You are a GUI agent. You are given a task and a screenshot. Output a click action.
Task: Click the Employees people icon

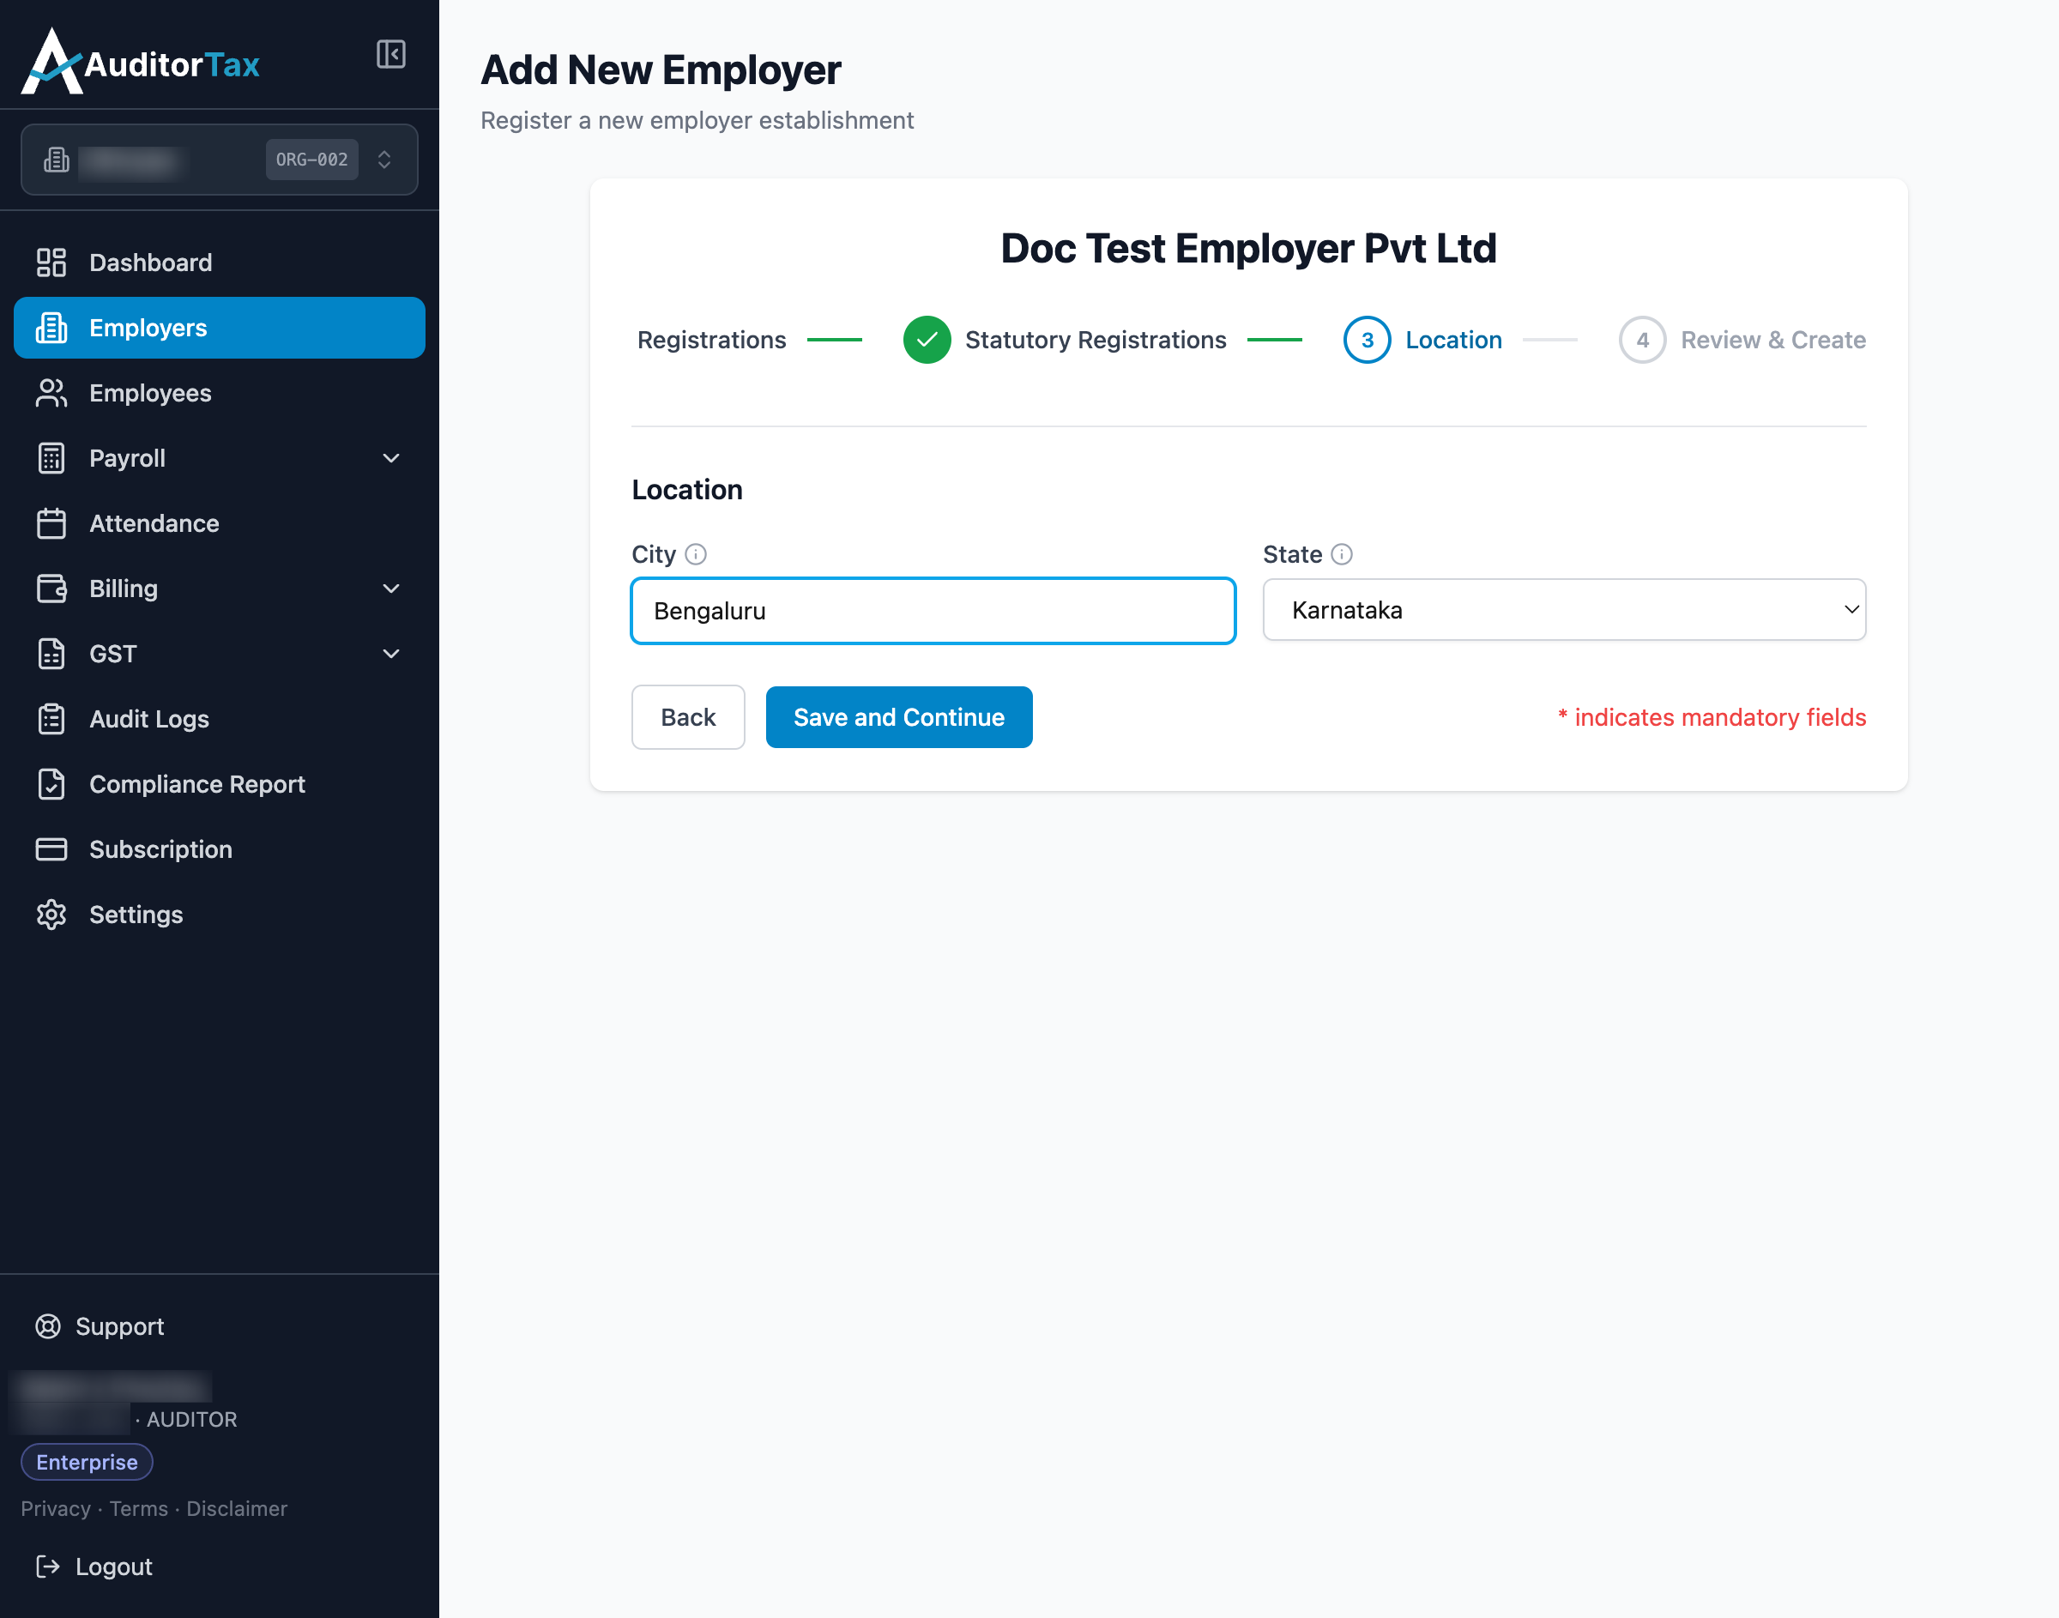point(51,393)
